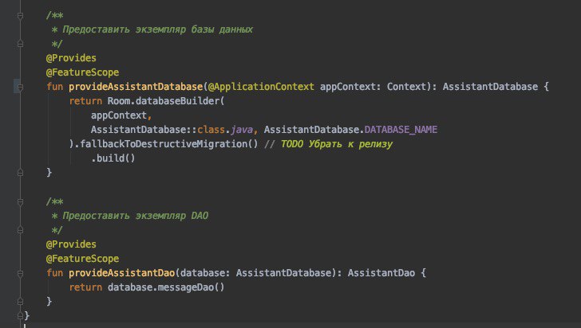Fold the doc comment about экземпляр DAO at its opening
Screen dimensions: 581x328
(x=21, y=202)
